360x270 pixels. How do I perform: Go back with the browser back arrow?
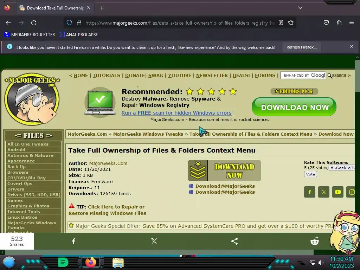pos(8,23)
